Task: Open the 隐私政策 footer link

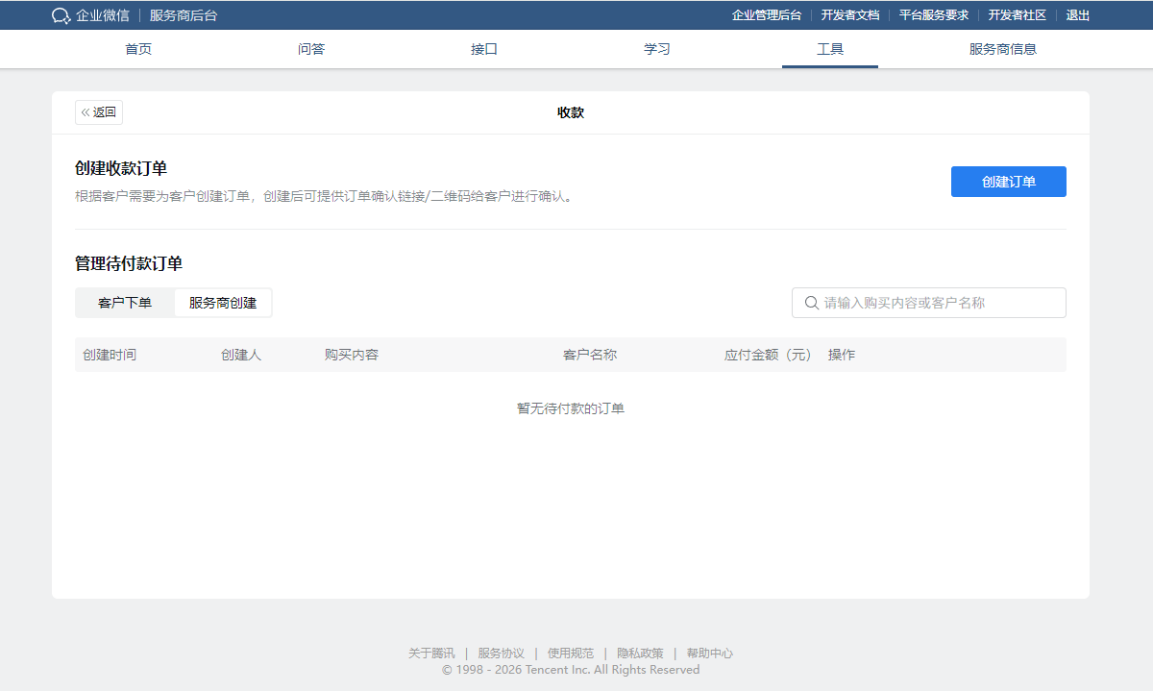Action: (640, 654)
